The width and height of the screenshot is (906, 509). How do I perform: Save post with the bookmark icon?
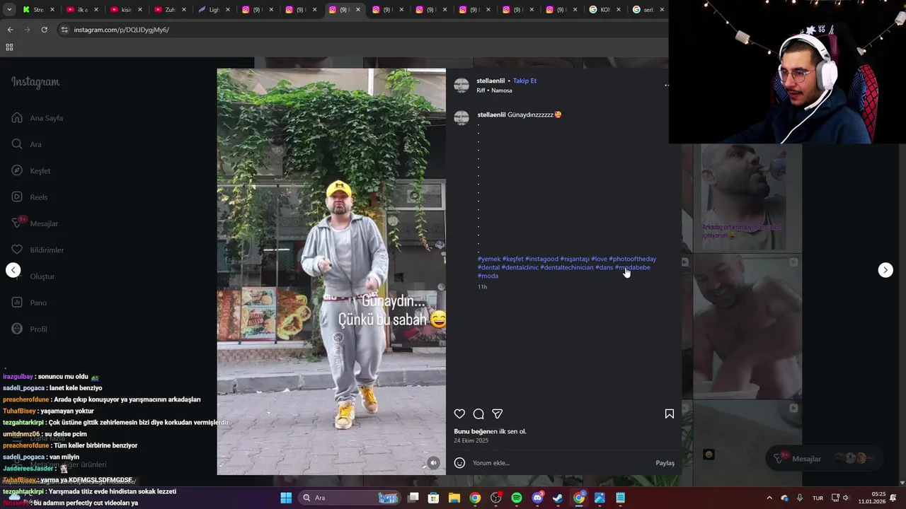pyautogui.click(x=669, y=414)
